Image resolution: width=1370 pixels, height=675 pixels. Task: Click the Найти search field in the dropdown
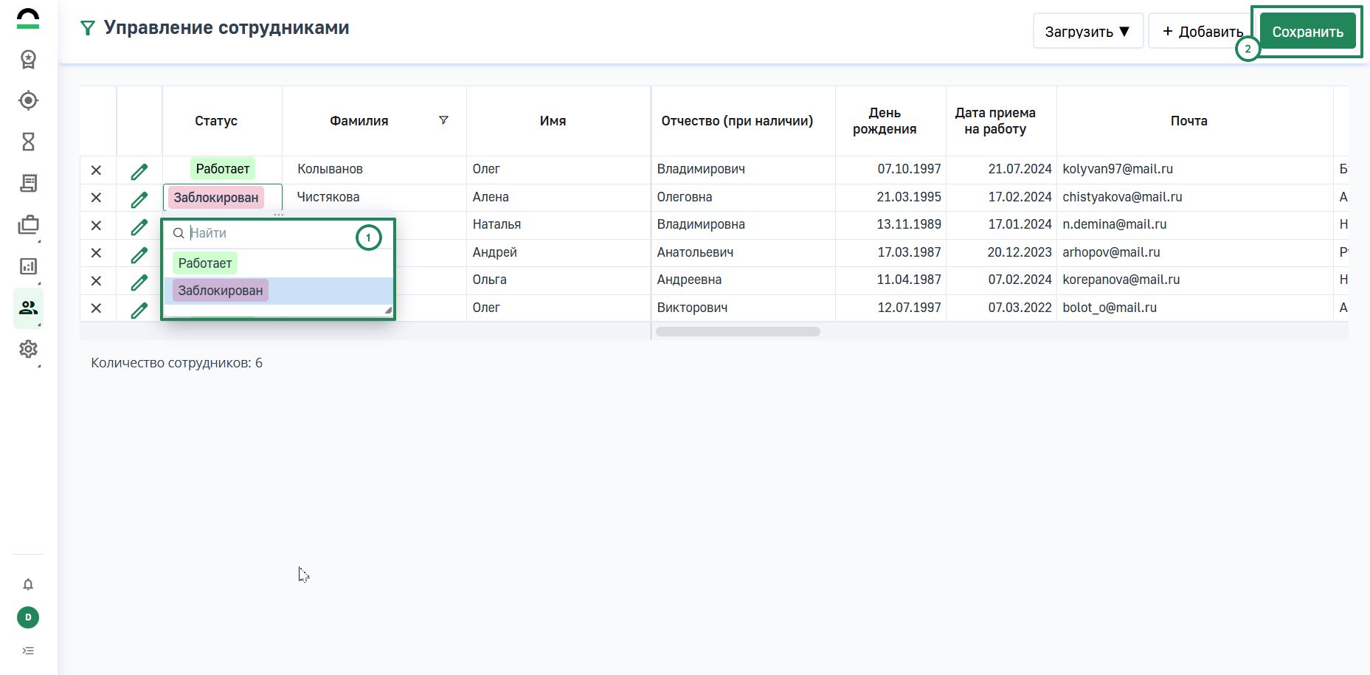[x=266, y=233]
